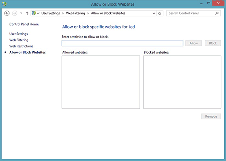The image size is (226, 161).
Task: Open Web Restrictions in the left sidebar
Action: pyautogui.click(x=21, y=46)
